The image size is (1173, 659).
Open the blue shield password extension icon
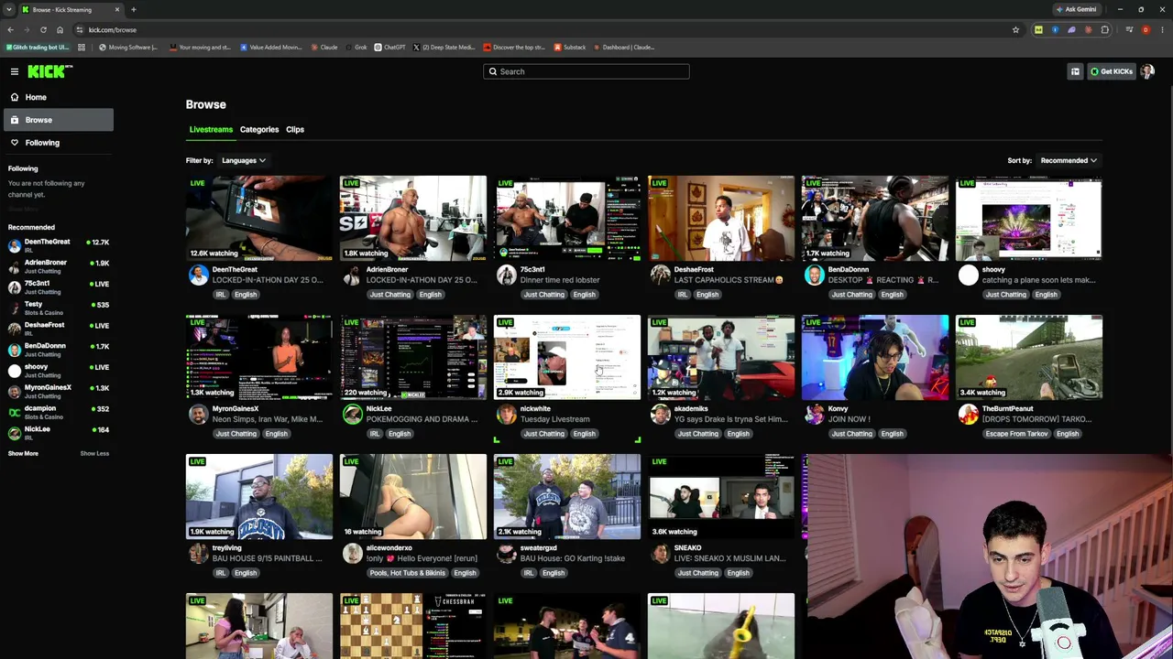click(1055, 30)
